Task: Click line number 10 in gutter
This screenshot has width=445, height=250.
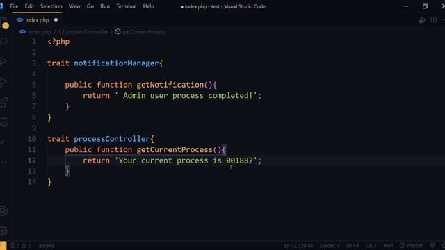Action: [x=32, y=139]
